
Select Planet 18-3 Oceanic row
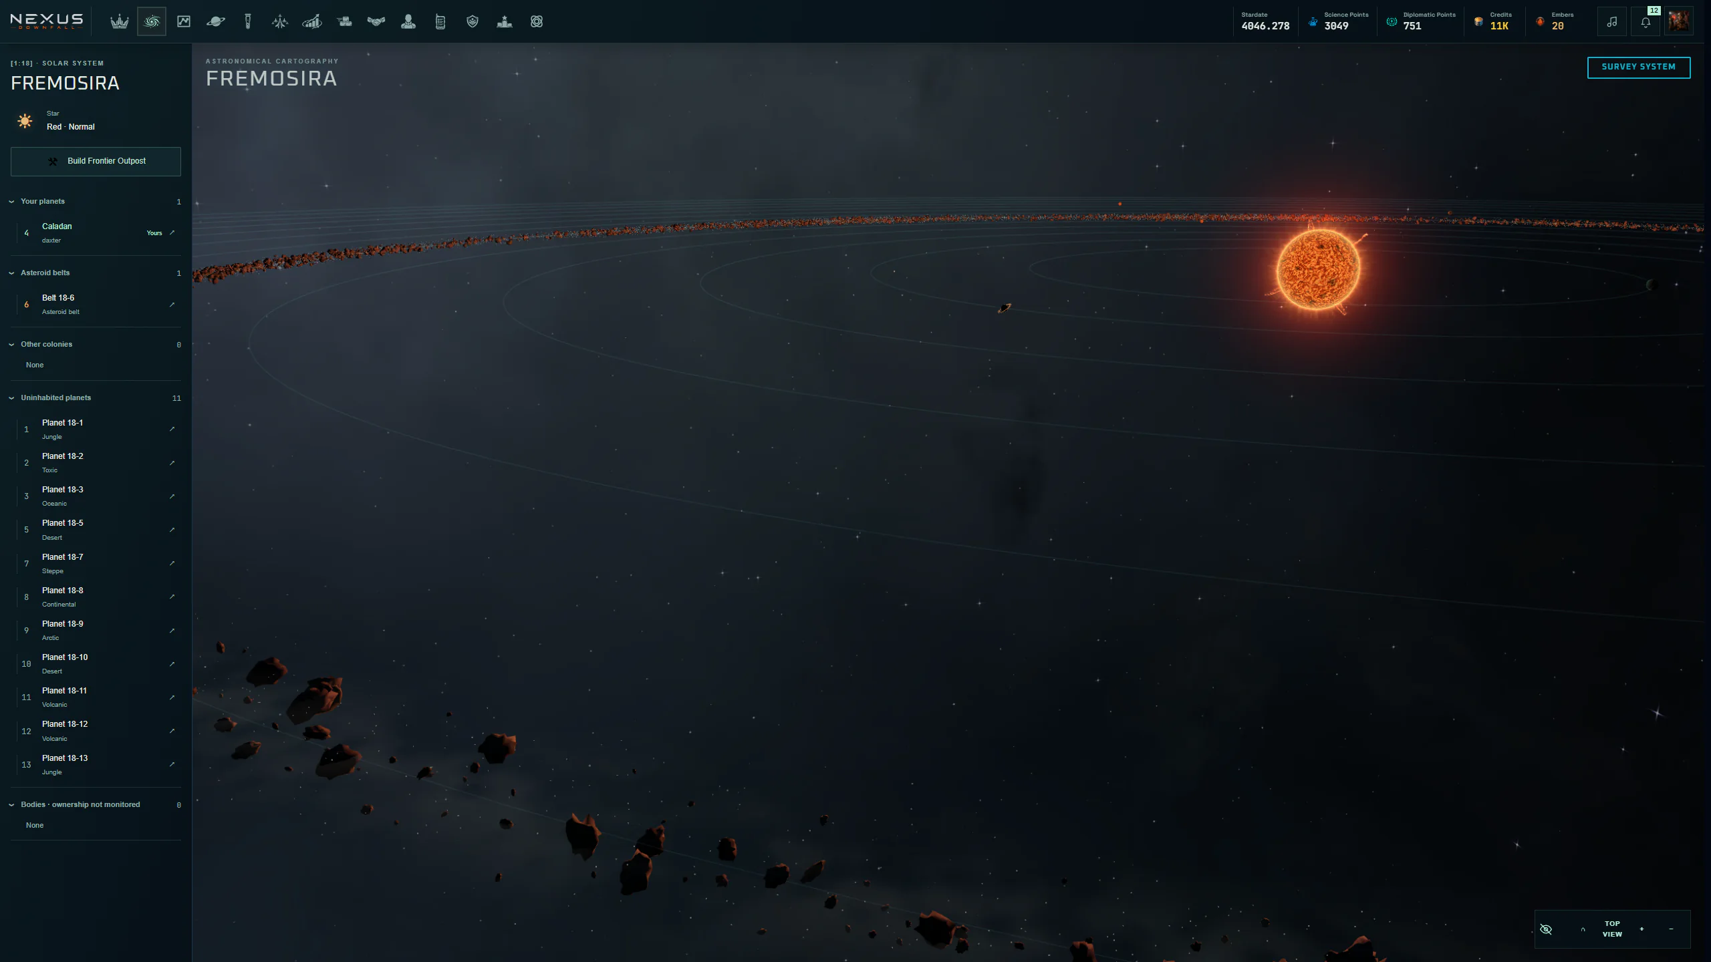(x=96, y=496)
